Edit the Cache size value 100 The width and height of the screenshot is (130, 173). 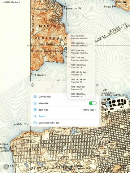tap(58, 123)
